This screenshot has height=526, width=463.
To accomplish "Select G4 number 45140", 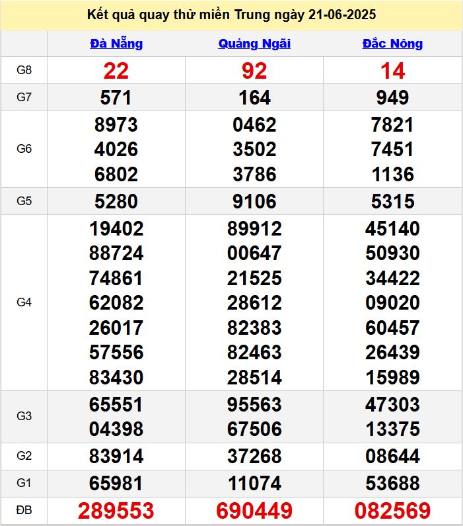I will pos(393,229).
